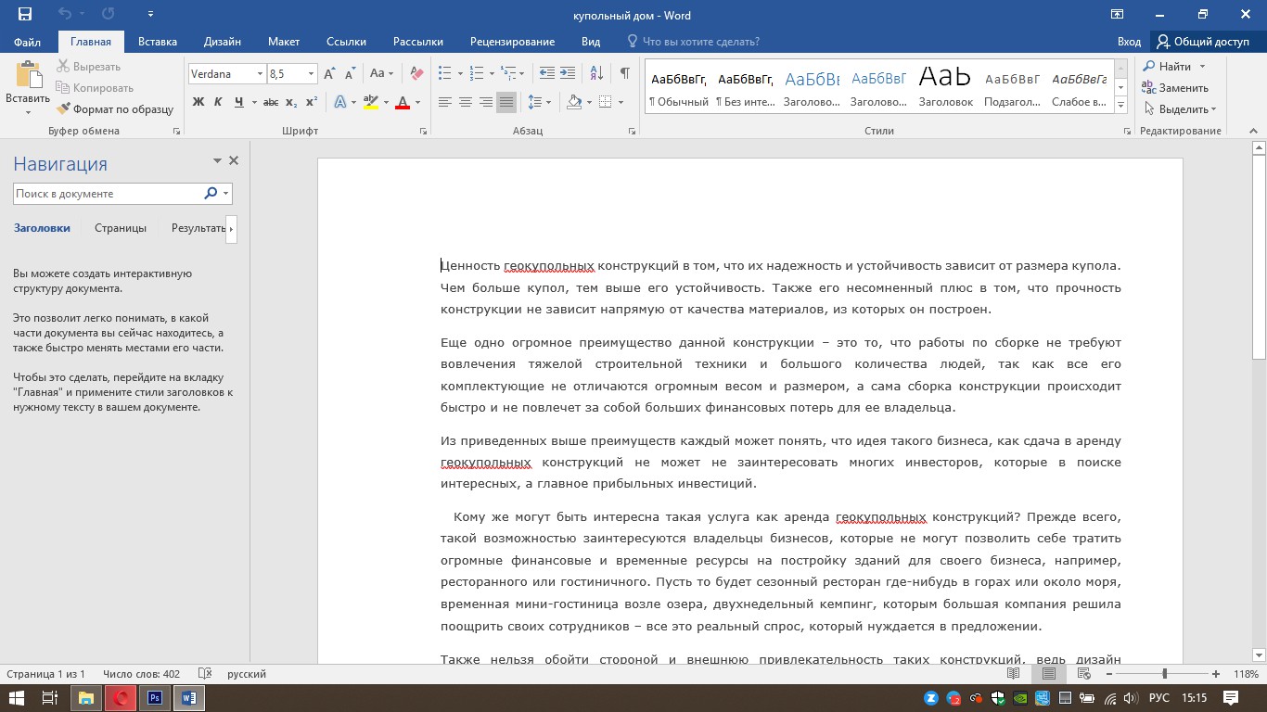Toggle strikethrough abc formatting
Image resolution: width=1267 pixels, height=712 pixels.
pos(271,102)
